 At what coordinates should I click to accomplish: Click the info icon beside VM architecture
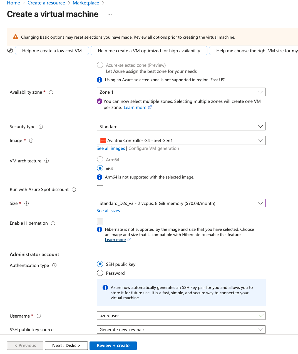pyautogui.click(x=46, y=161)
